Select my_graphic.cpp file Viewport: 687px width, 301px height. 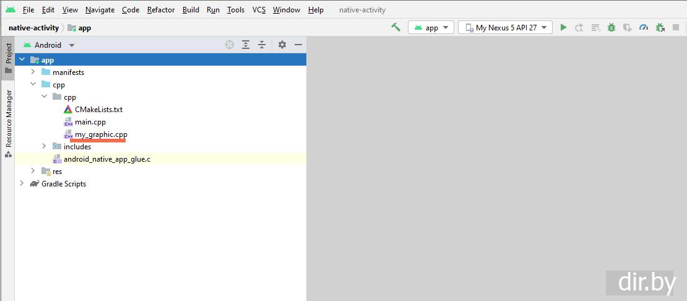(102, 134)
